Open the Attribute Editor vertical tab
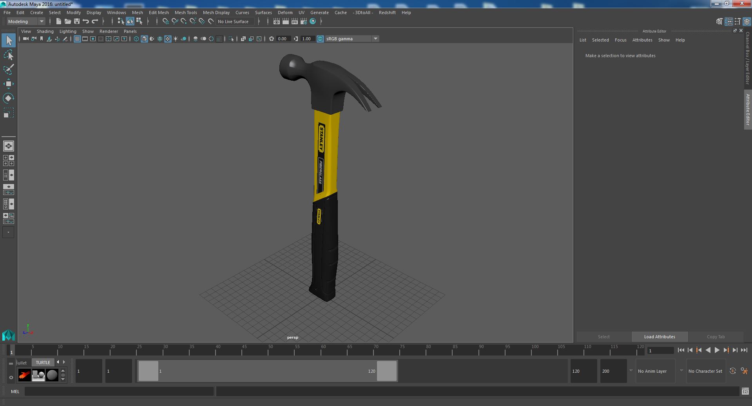Image resolution: width=752 pixels, height=406 pixels. coord(748,110)
